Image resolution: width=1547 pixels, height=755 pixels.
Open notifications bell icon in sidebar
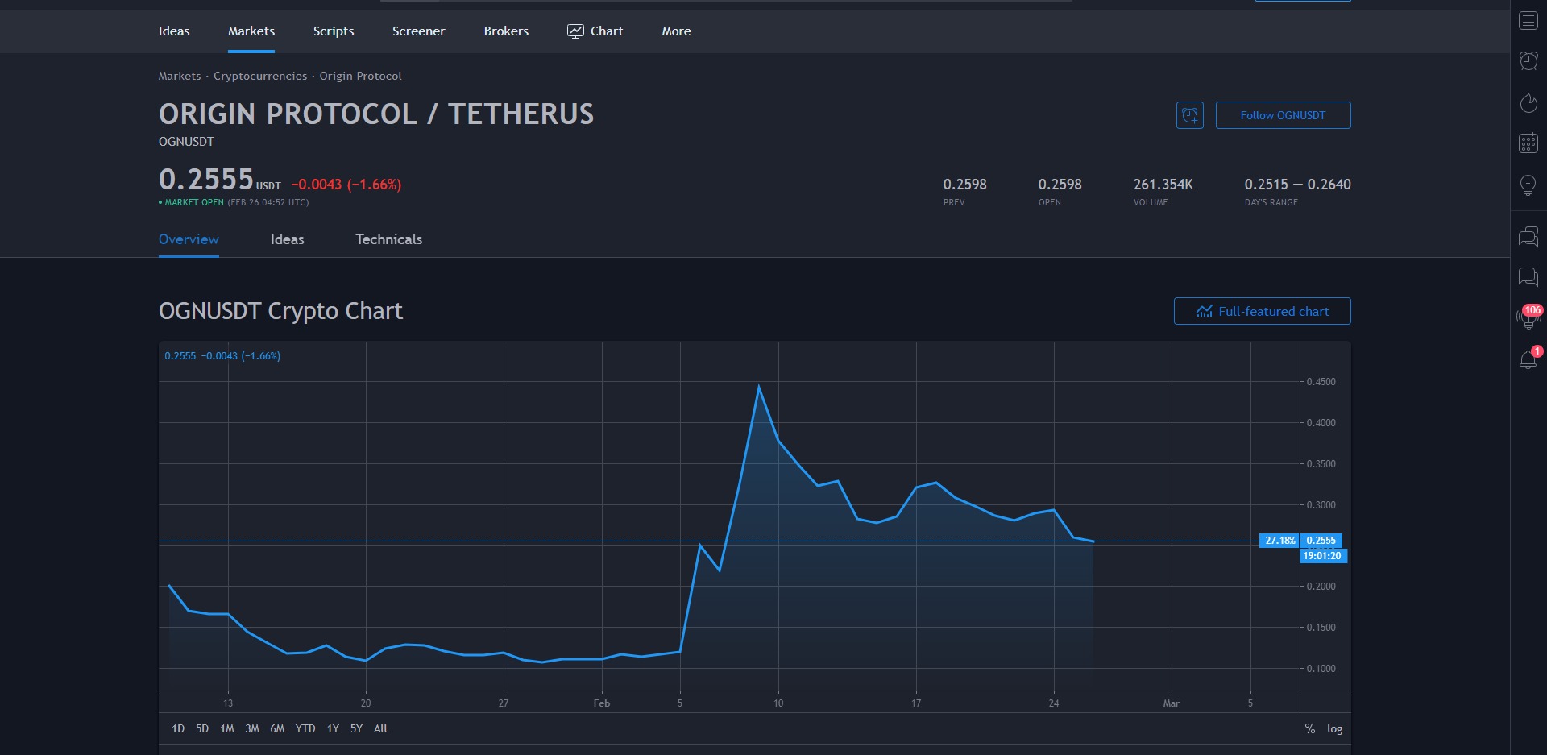[1528, 359]
